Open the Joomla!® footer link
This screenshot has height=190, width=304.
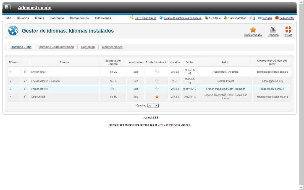(114, 125)
